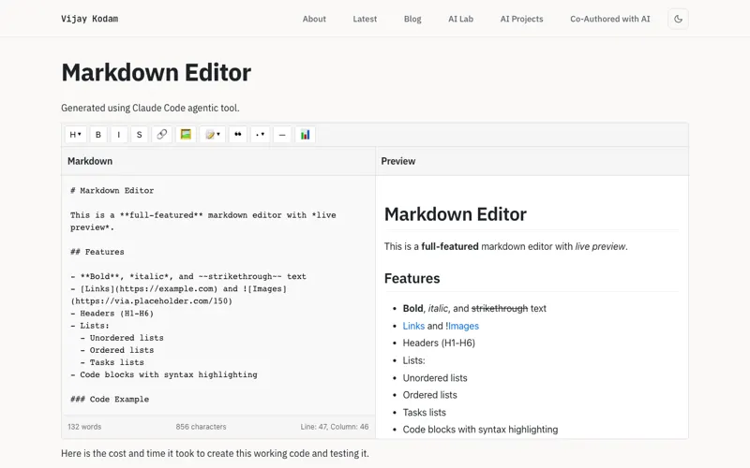The image size is (750, 468).
Task: Click the '- Headers (H1-H6)' source line
Action: pyautogui.click(x=112, y=314)
